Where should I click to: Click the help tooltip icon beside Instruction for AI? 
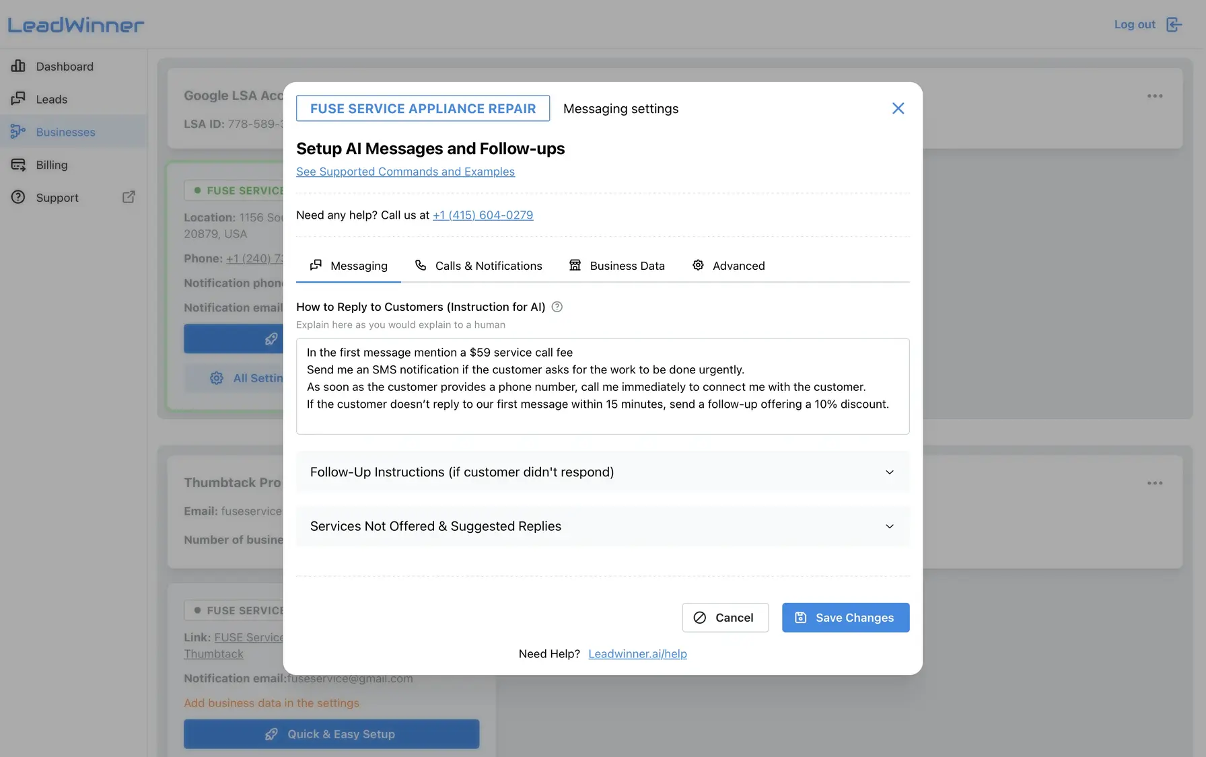click(x=557, y=306)
